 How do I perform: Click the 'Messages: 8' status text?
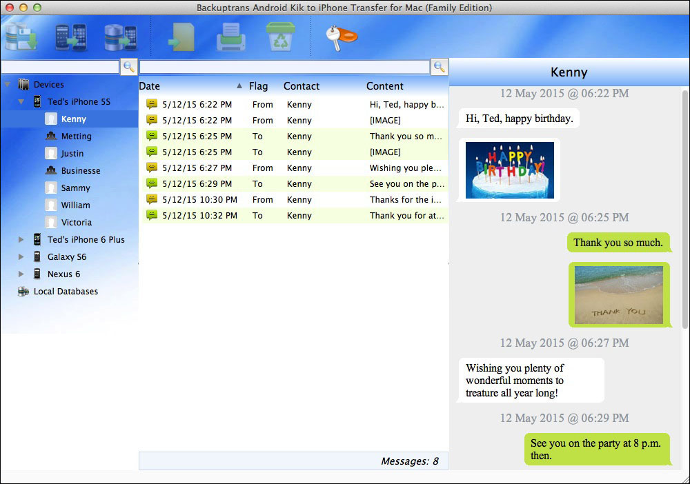pyautogui.click(x=410, y=461)
